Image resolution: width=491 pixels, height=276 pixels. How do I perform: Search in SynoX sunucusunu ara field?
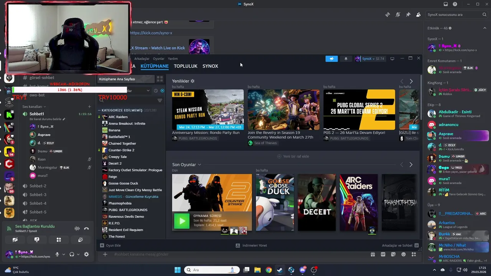click(x=456, y=15)
